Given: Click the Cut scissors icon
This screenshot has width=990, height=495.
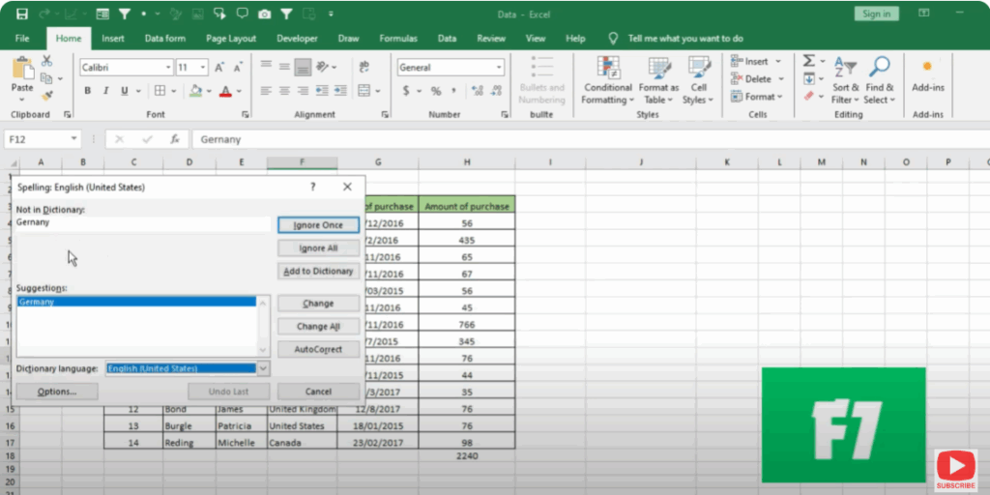Looking at the screenshot, I should (x=45, y=61).
